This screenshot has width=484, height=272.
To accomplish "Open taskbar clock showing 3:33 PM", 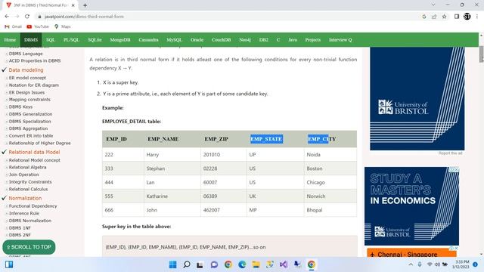I will [x=461, y=264].
